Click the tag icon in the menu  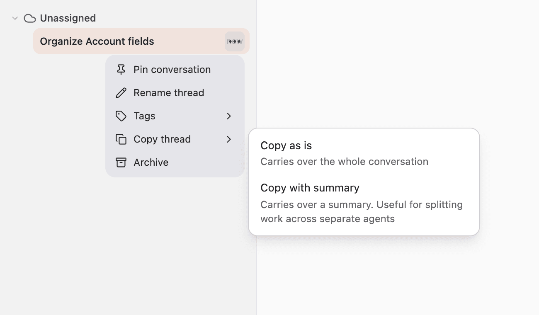[121, 116]
